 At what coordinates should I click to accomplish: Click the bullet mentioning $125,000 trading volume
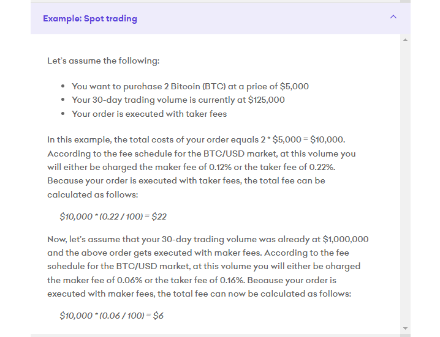tap(178, 100)
